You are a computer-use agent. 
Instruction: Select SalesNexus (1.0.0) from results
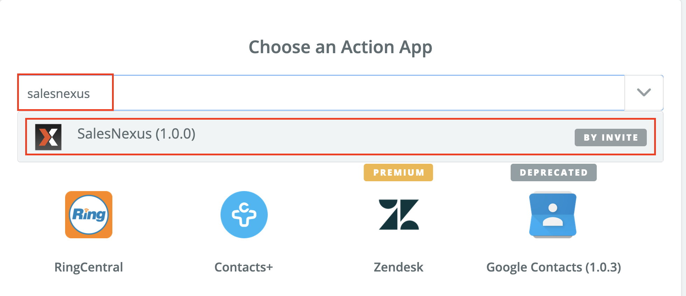click(340, 137)
